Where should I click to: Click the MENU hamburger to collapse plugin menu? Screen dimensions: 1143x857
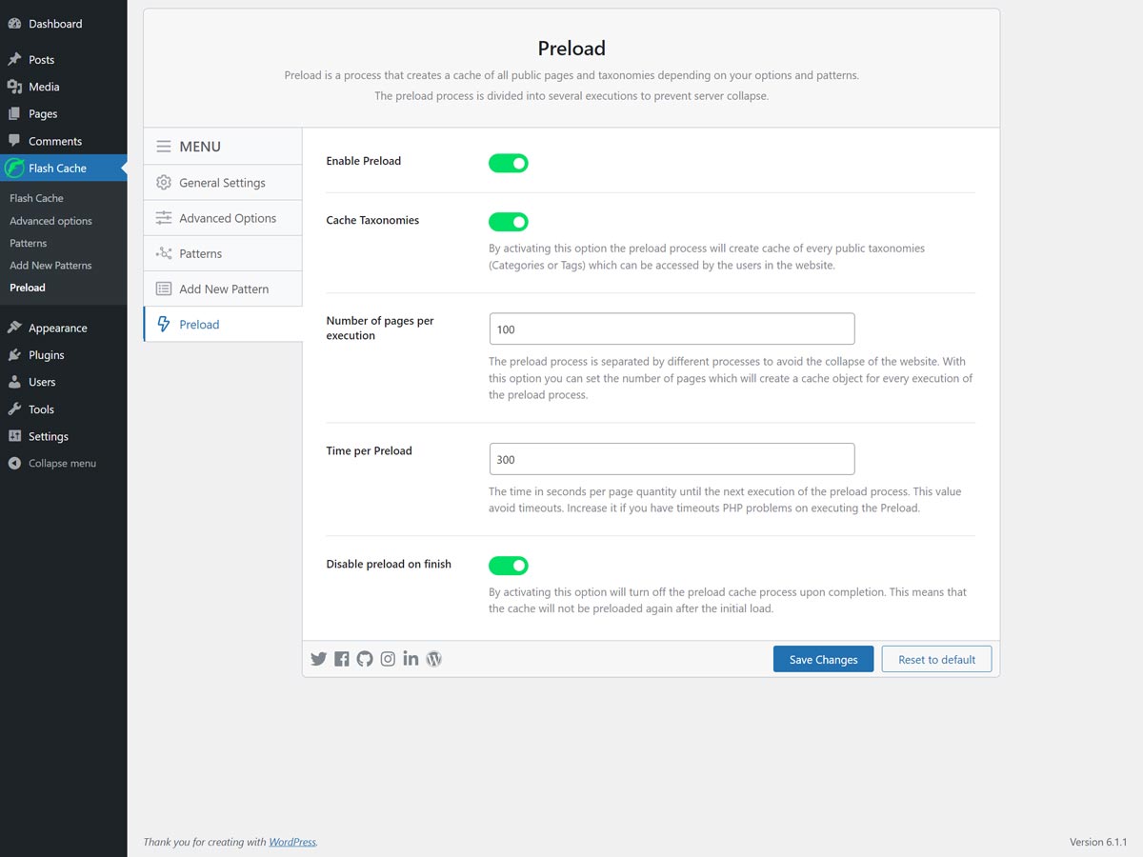click(x=162, y=146)
